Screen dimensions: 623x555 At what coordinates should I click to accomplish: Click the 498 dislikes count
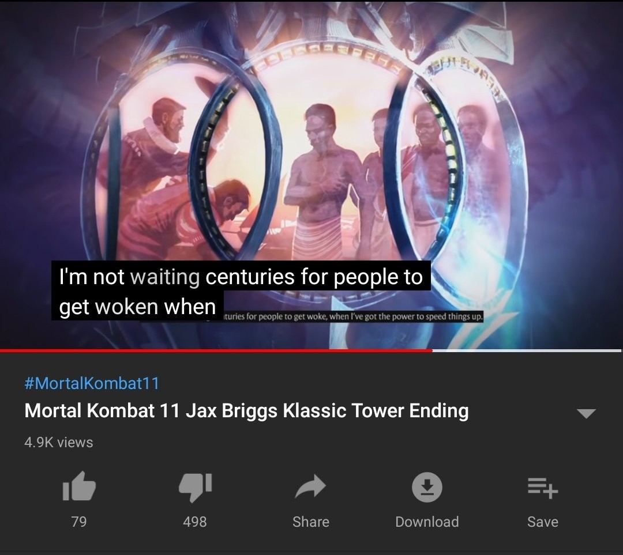(195, 522)
